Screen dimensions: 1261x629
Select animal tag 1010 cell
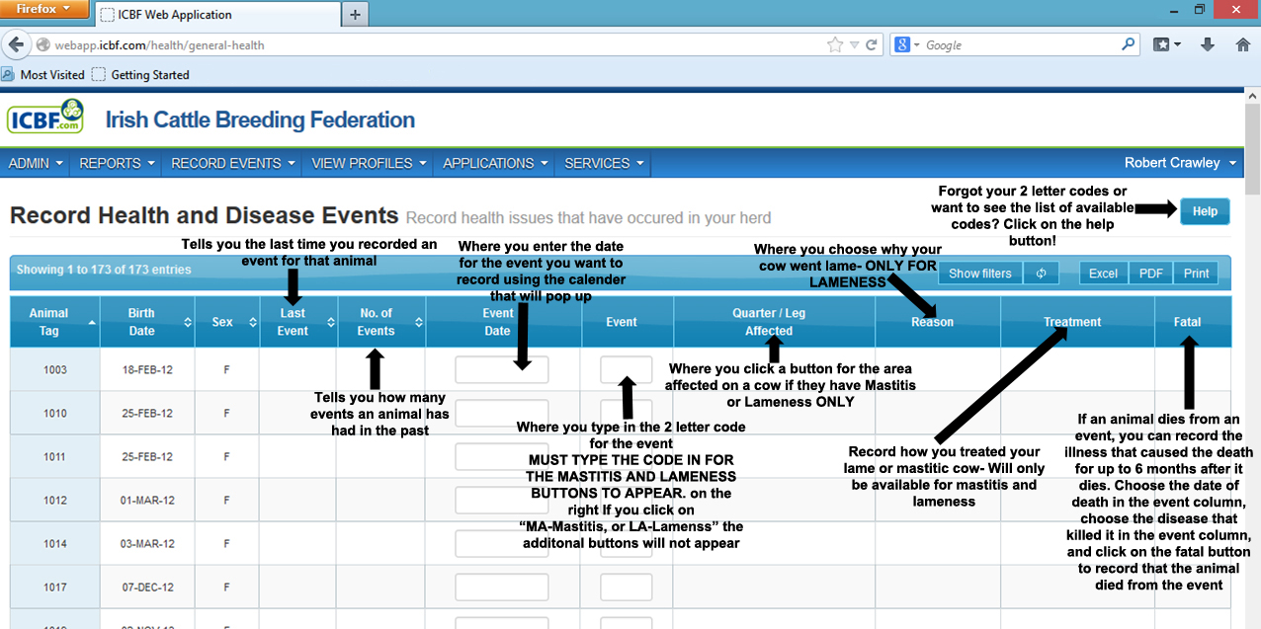click(x=55, y=414)
